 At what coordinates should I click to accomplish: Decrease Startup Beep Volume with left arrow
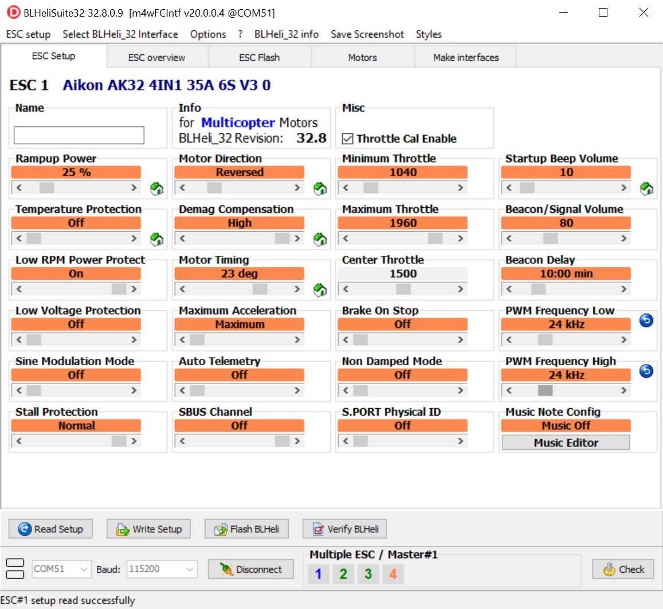coord(509,188)
